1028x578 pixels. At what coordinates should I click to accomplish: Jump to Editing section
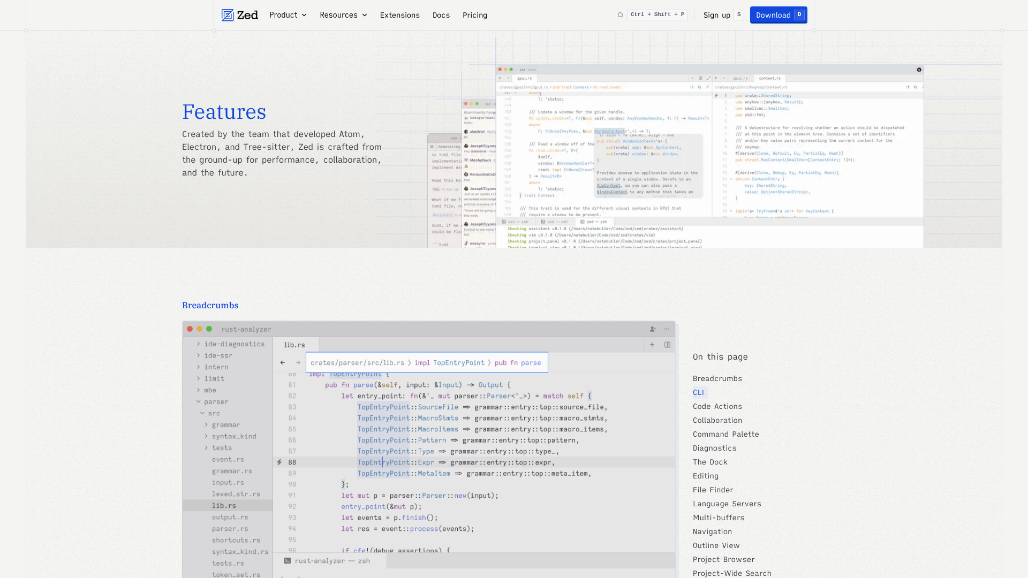pyautogui.click(x=706, y=476)
